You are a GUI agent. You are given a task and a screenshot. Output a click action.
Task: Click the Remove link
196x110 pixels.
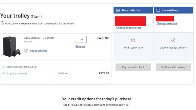[x=80, y=46]
